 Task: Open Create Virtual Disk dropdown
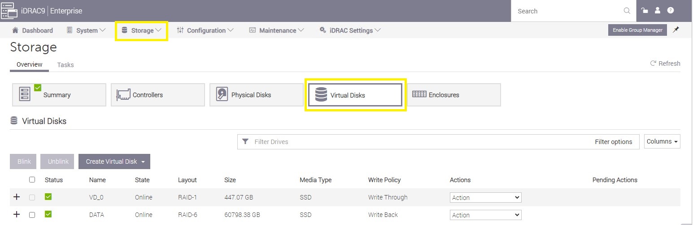[114, 161]
